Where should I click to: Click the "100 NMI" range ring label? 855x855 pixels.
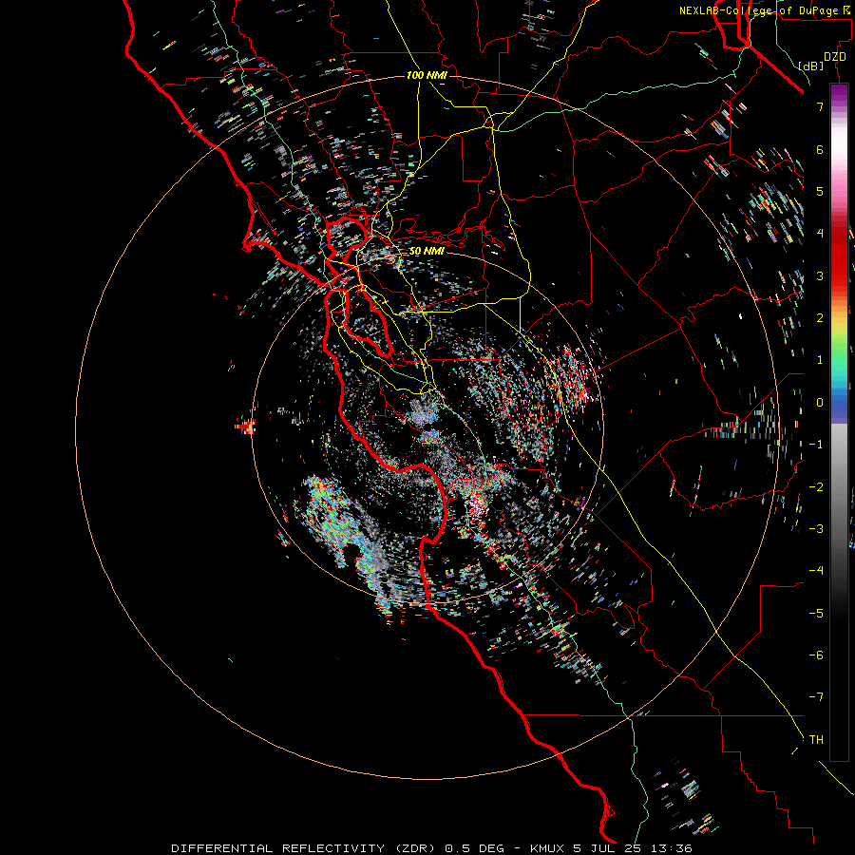(x=427, y=75)
